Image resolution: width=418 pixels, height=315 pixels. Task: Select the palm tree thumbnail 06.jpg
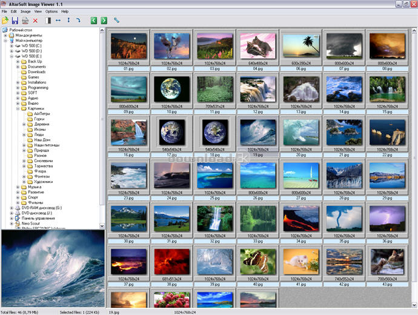[x=301, y=46]
